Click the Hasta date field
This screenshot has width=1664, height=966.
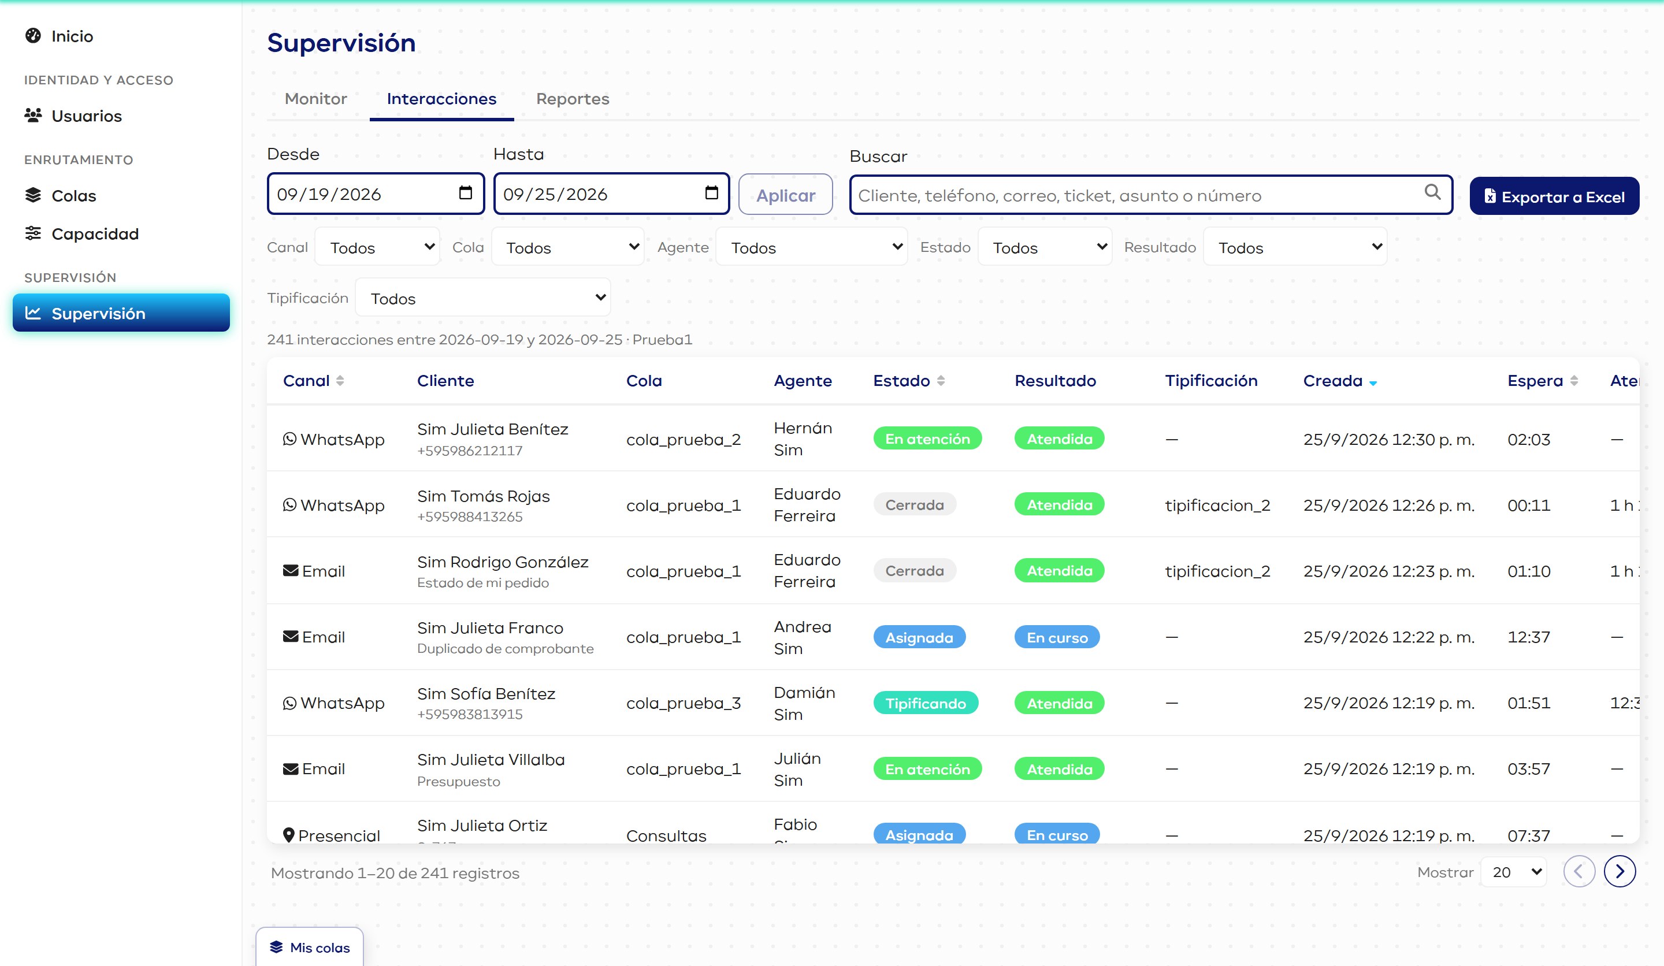coord(611,194)
